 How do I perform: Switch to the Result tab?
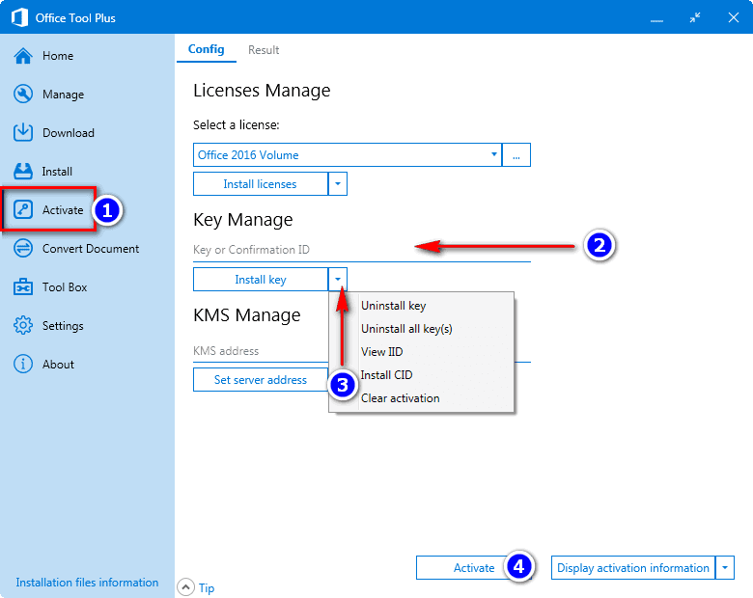pos(264,50)
